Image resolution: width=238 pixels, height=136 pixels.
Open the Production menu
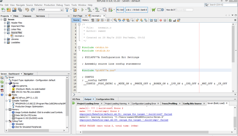[49, 5]
